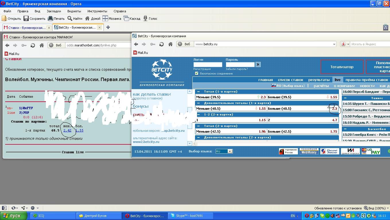Click WebMoney payment logo
The image size is (390, 220).
coord(309,151)
